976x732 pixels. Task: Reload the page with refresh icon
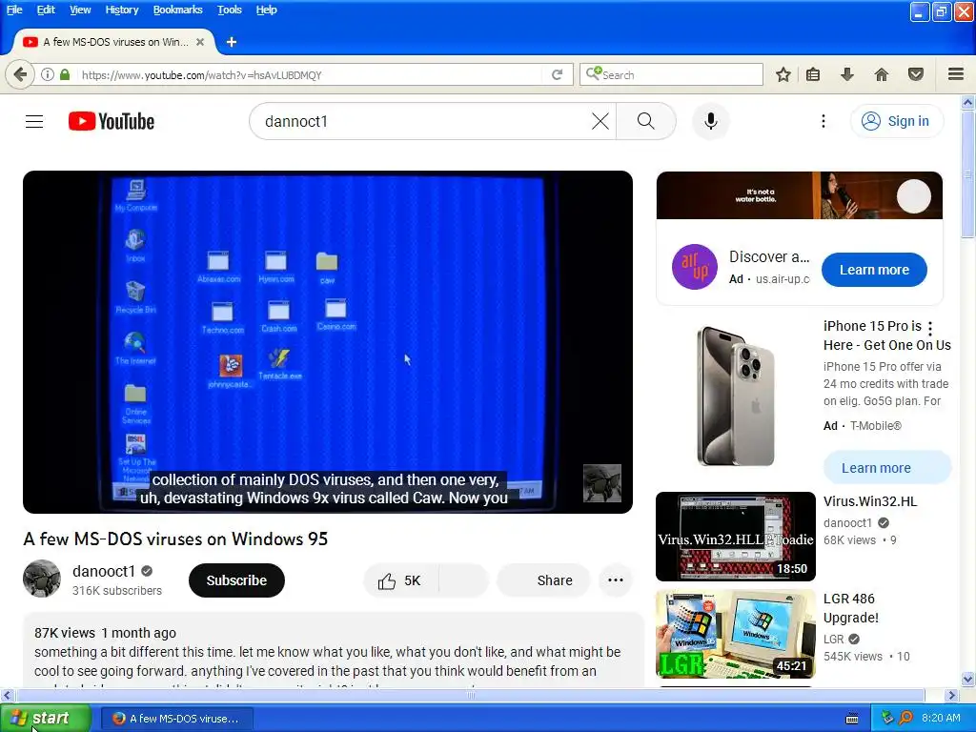557,74
